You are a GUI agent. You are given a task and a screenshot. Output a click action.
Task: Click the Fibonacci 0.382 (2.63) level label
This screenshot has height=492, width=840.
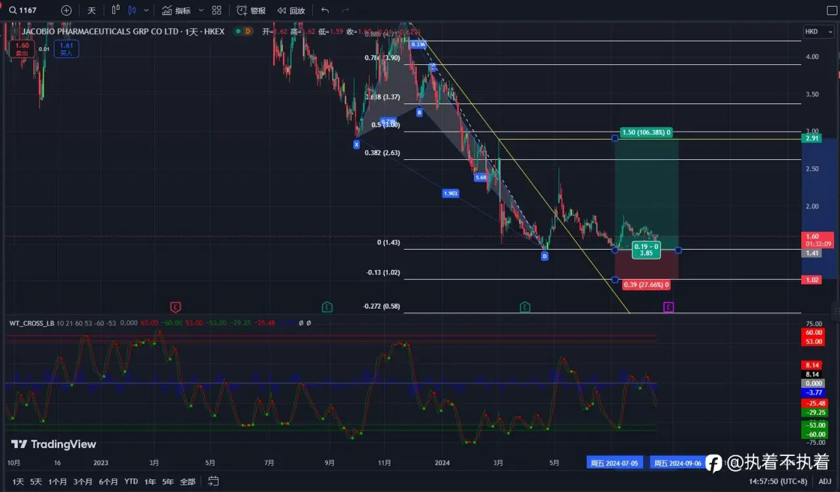pyautogui.click(x=382, y=153)
